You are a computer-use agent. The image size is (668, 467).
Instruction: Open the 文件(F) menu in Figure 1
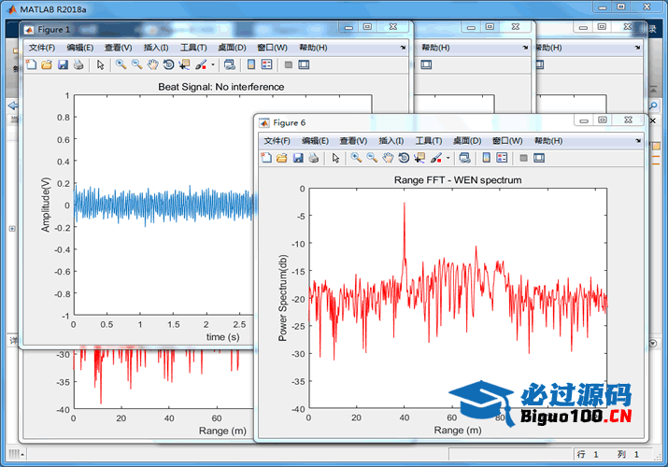(x=42, y=48)
